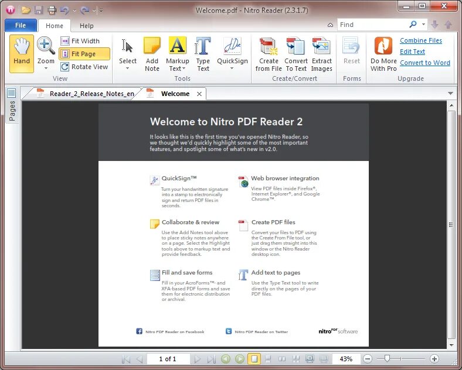Find previous result down arrow

[434, 25]
